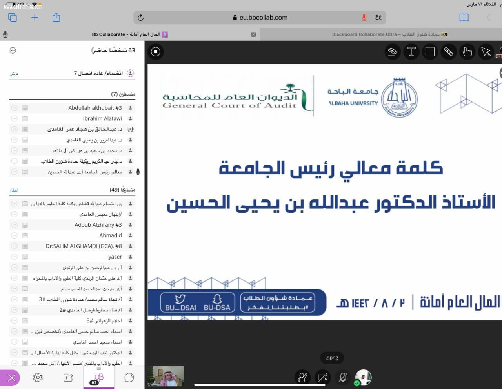Select the Pencil drawing tool

[x=448, y=51]
